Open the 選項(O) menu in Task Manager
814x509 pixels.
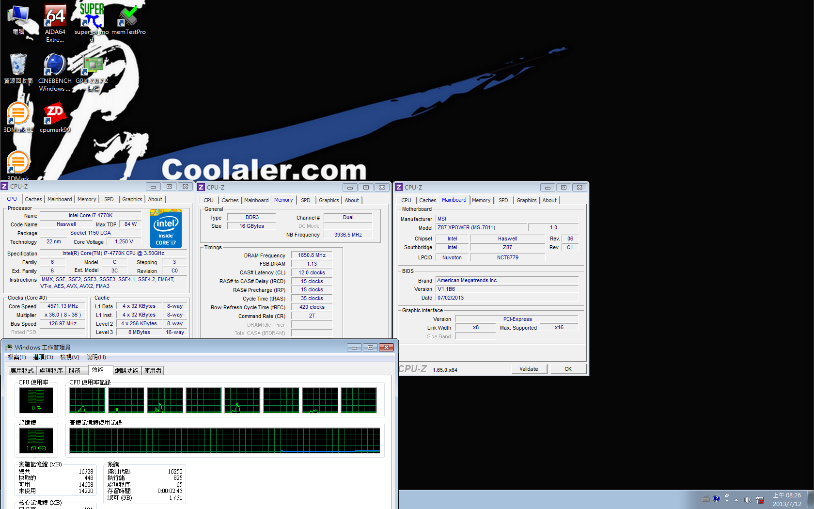click(x=43, y=357)
